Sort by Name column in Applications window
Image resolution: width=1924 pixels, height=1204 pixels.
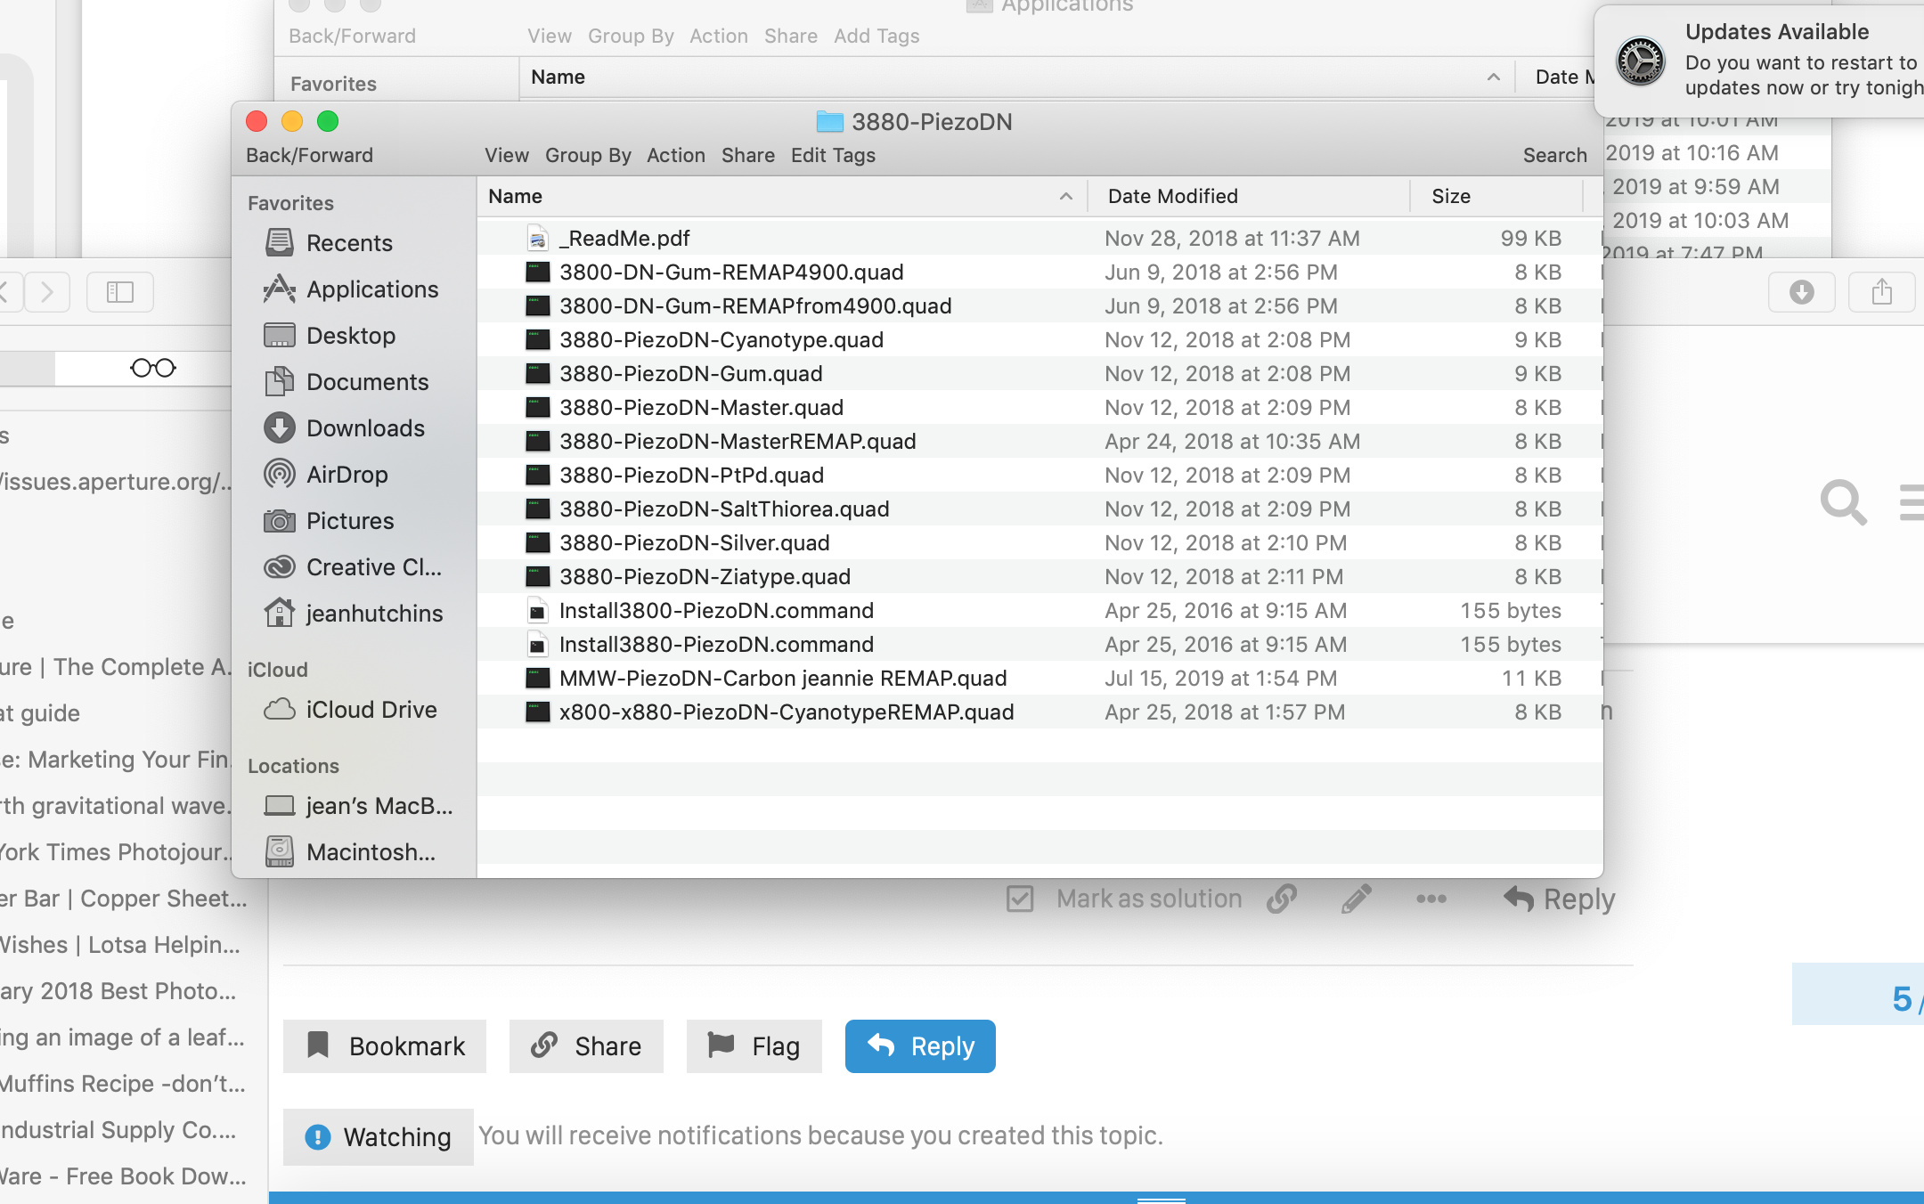pos(1016,77)
